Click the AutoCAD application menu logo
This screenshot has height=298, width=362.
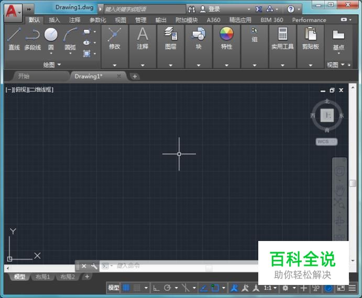pos(10,10)
